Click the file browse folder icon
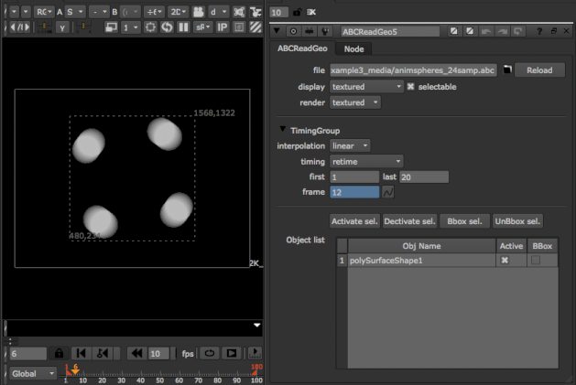 tap(505, 70)
